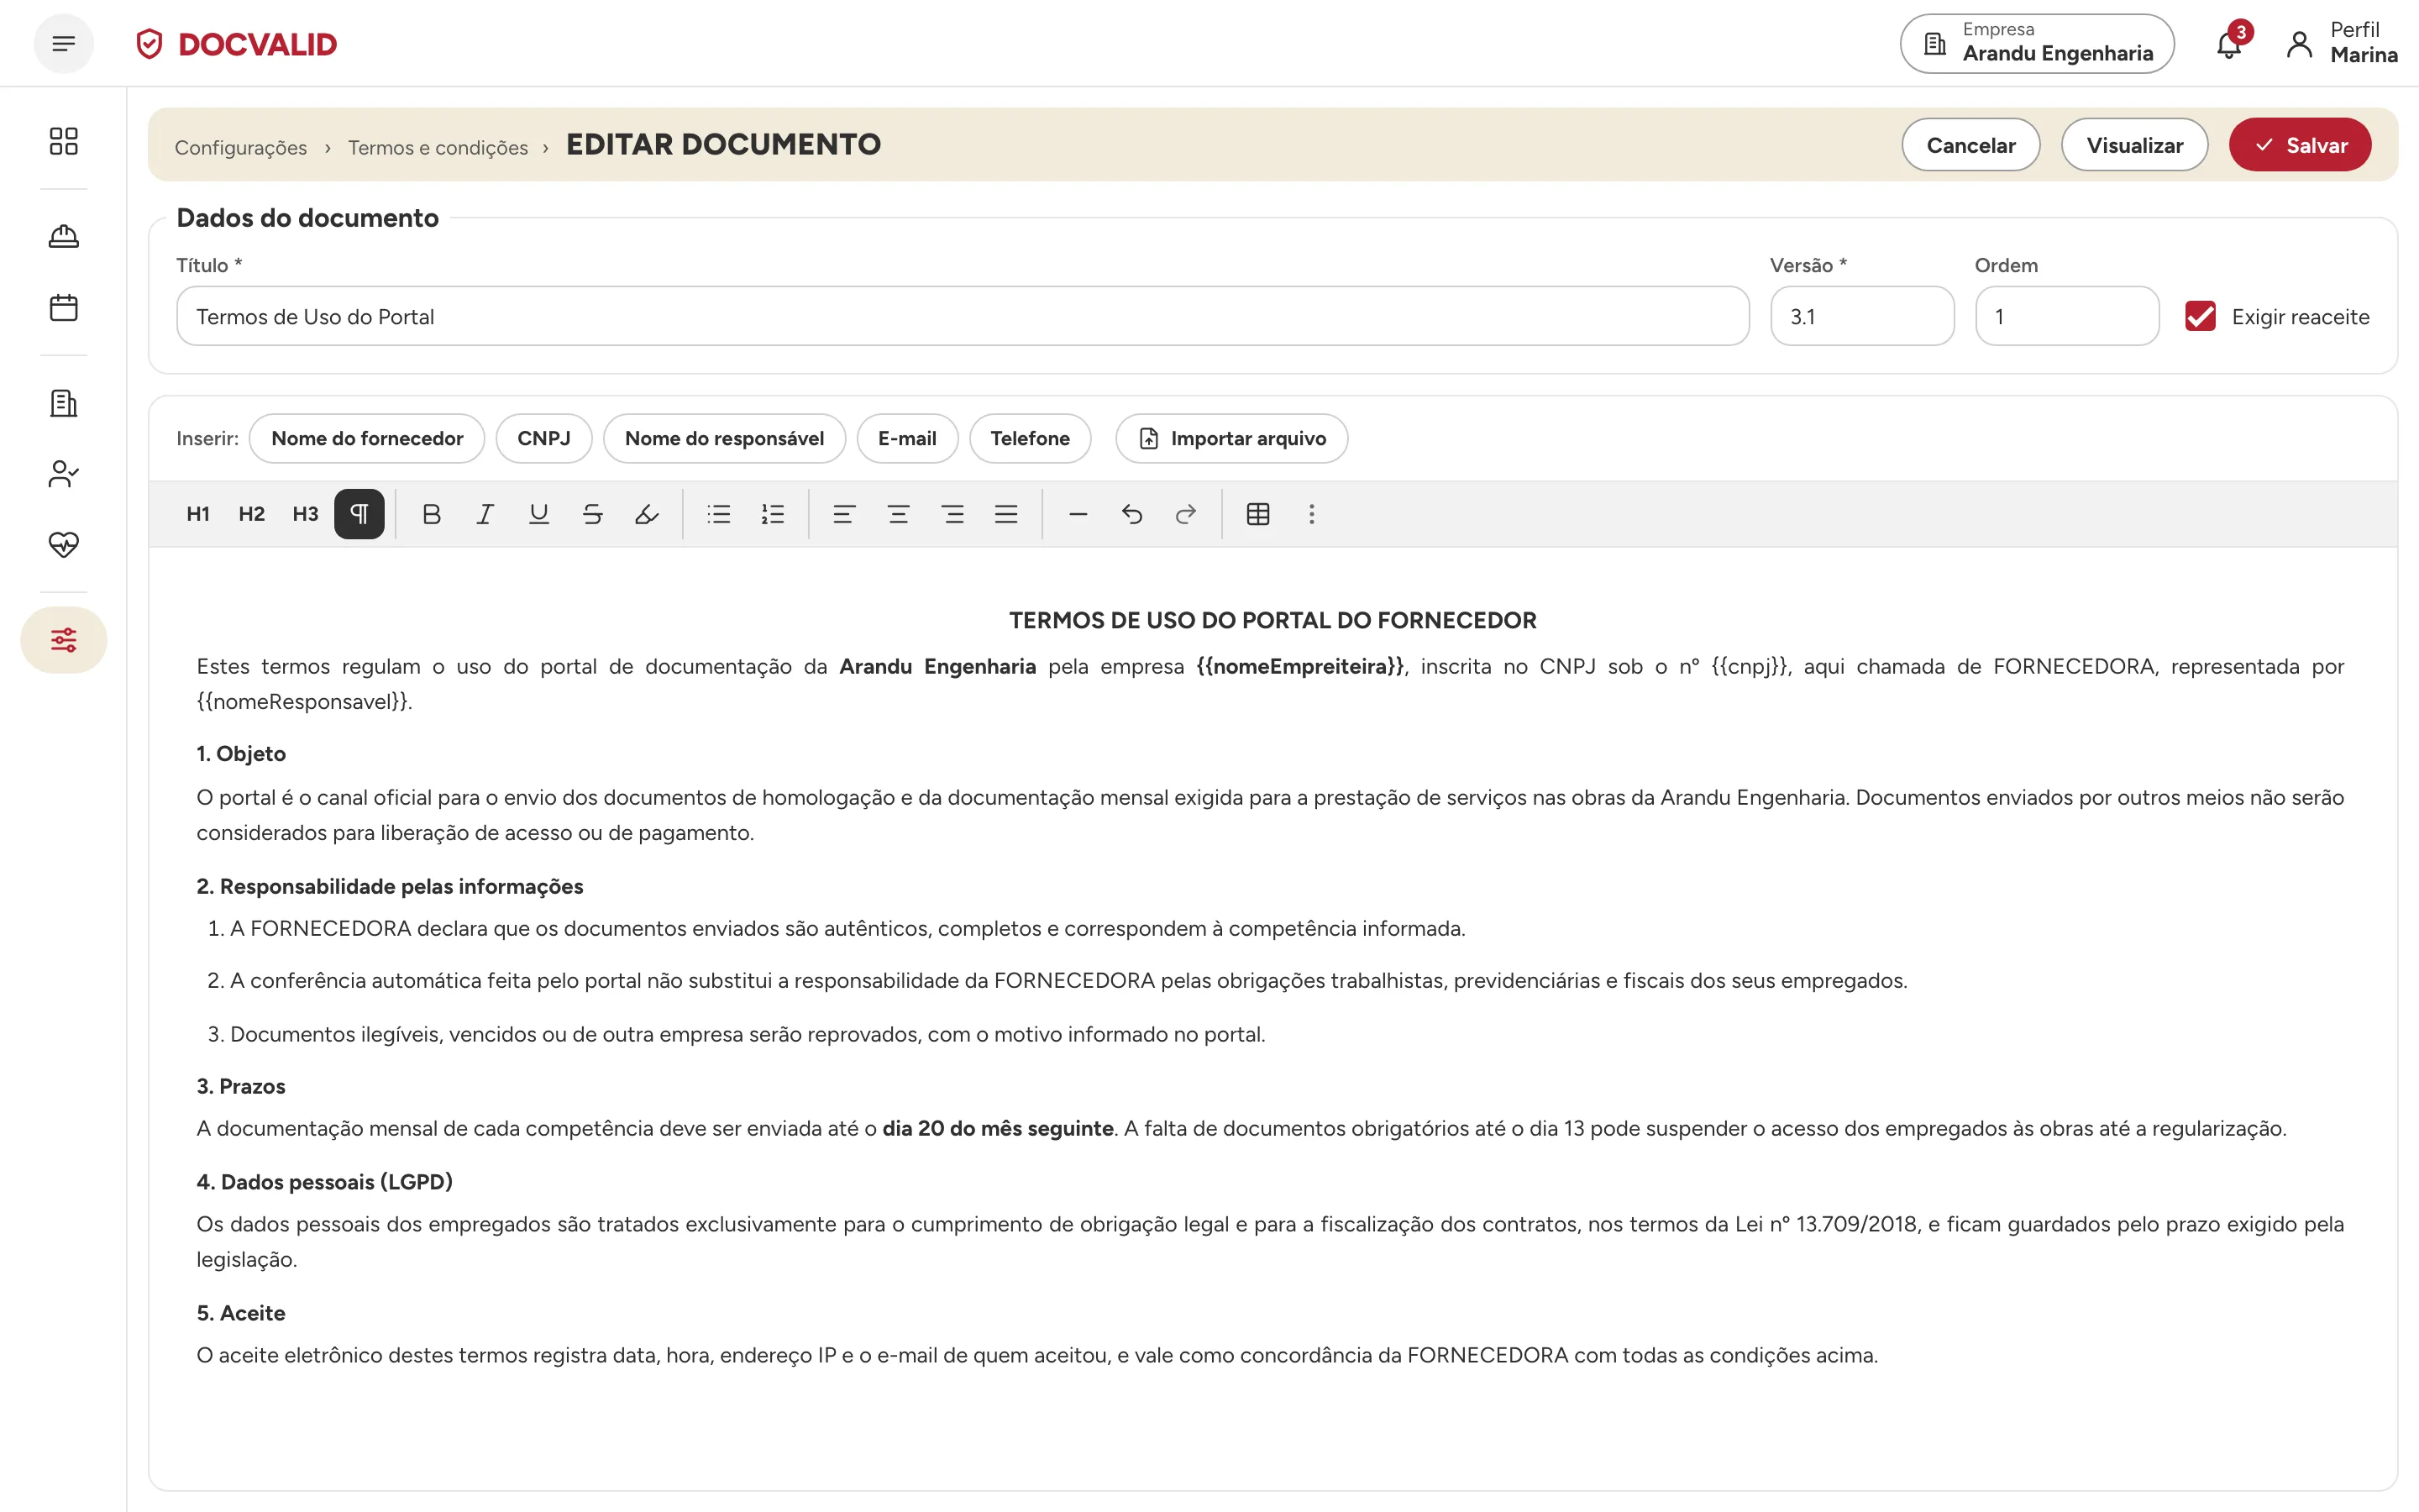Screen dimensions: 2419x1512
Task: Open the user check sidebar icon
Action: (64, 474)
